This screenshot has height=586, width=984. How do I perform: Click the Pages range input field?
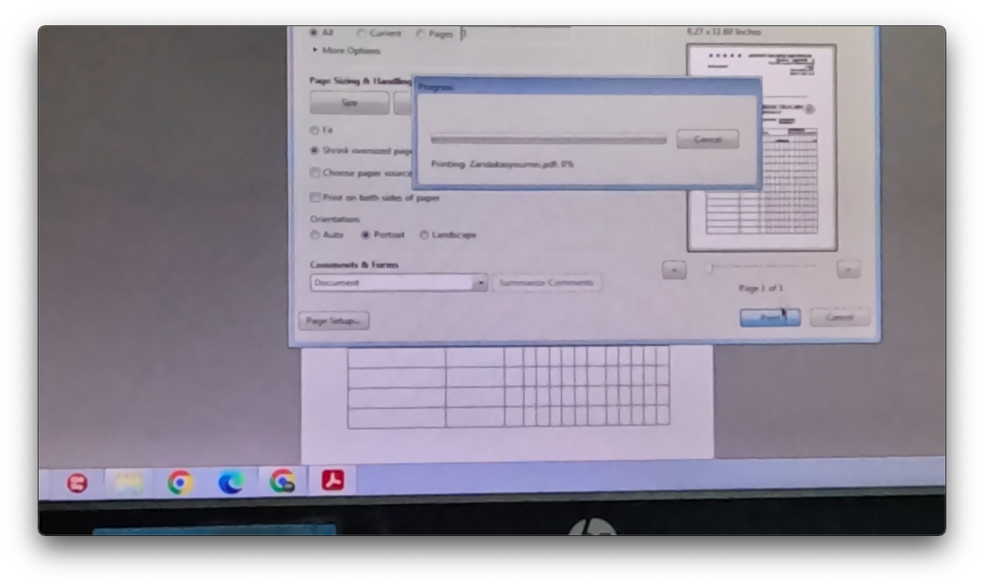click(515, 34)
